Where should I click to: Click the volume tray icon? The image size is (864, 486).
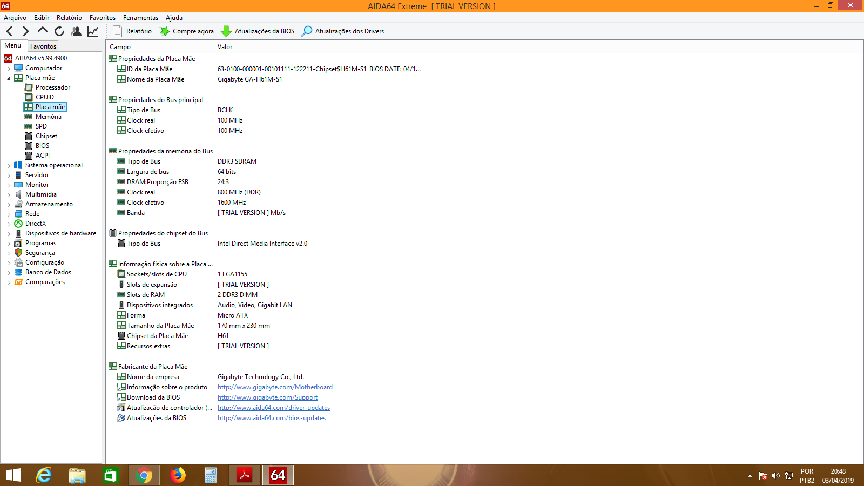[776, 476]
